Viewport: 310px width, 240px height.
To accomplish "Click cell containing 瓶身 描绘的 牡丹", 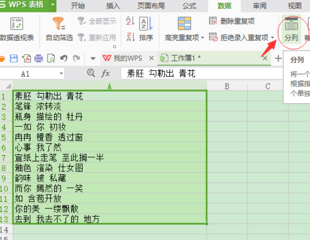I will [x=110, y=117].
